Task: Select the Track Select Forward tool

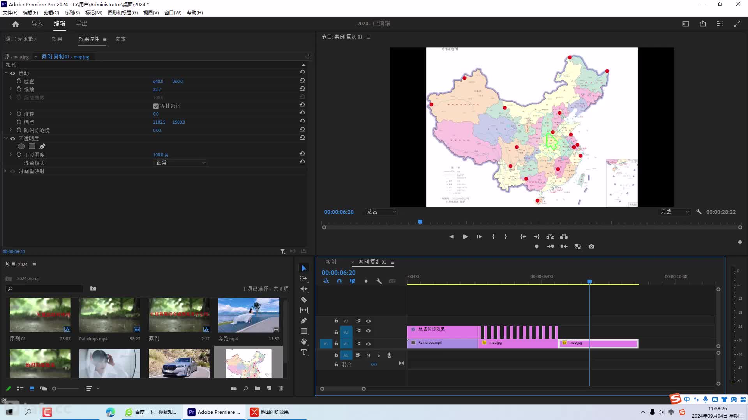Action: tap(304, 278)
